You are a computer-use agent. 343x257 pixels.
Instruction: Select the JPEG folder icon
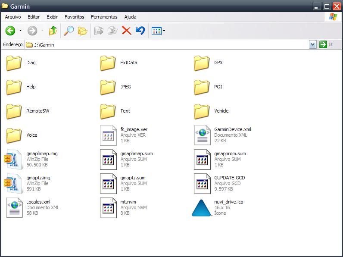pos(108,87)
